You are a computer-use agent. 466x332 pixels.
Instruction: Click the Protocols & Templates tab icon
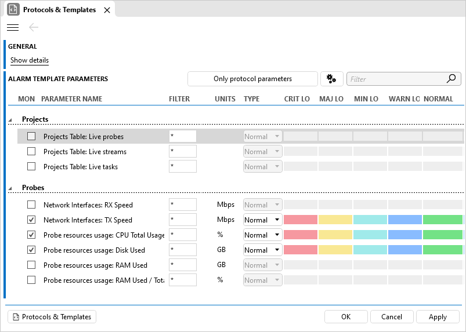tap(12, 10)
